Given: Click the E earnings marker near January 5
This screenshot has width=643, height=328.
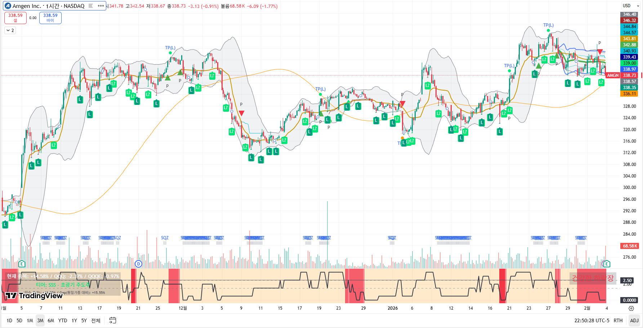Looking at the screenshot, I should point(22,264).
